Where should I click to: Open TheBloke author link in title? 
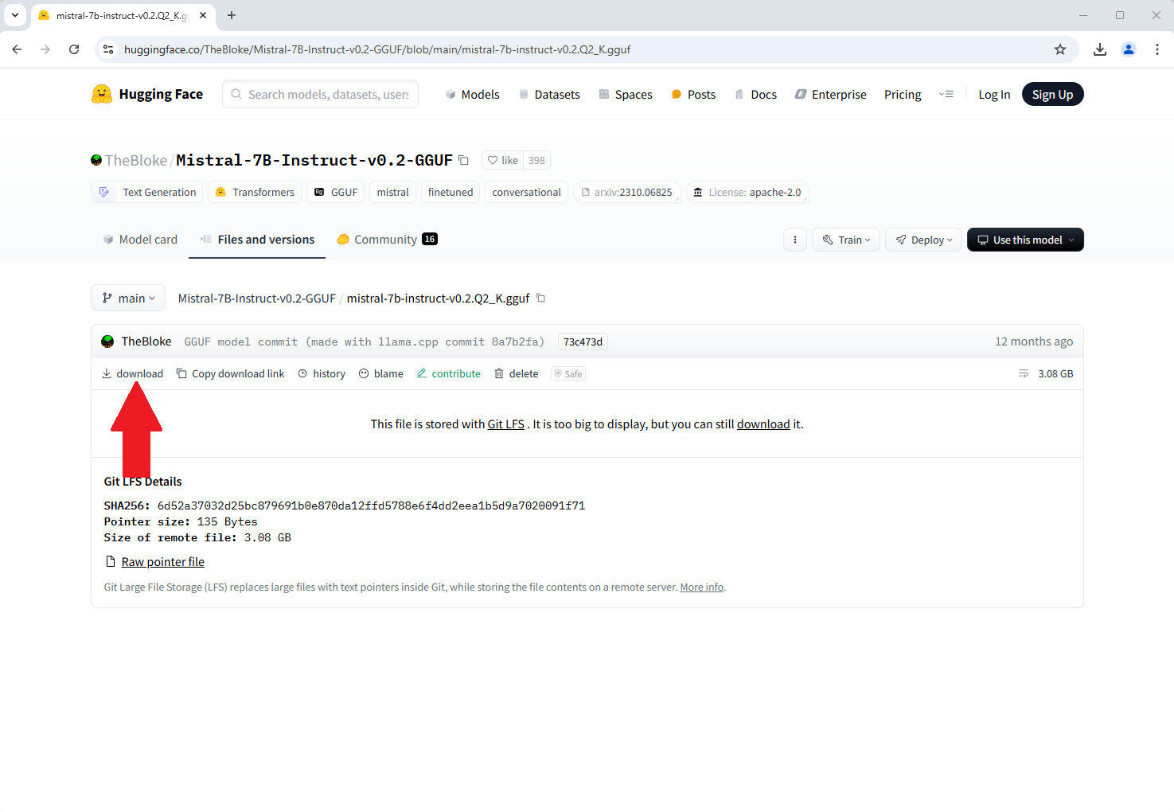tap(136, 160)
